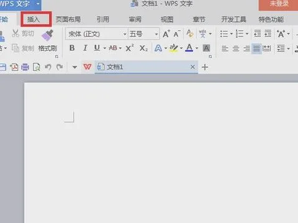Apply distributed alignment

[267, 49]
